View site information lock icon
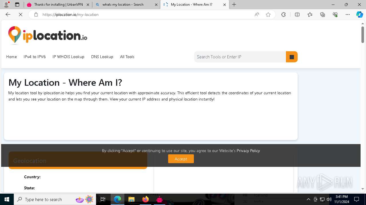The height and width of the screenshot is (205, 366). pyautogui.click(x=36, y=15)
